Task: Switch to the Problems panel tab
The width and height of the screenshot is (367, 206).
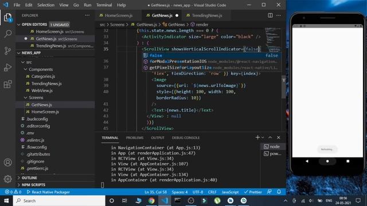Action: click(x=135, y=138)
